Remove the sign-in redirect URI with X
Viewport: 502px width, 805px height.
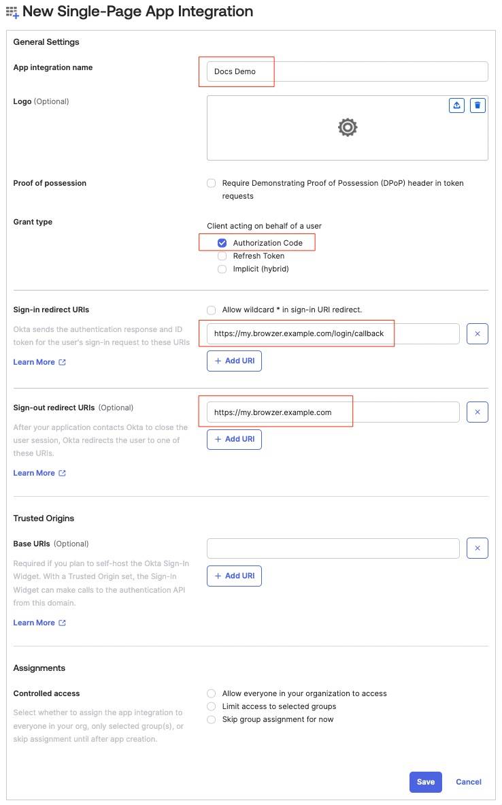pyautogui.click(x=478, y=333)
